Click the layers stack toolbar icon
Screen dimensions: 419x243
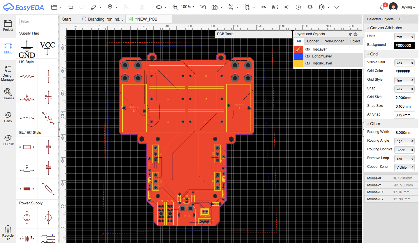310,7
